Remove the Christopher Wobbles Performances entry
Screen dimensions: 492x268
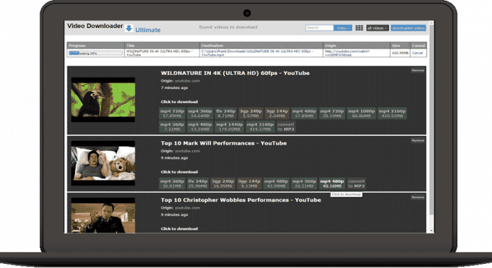(418, 198)
